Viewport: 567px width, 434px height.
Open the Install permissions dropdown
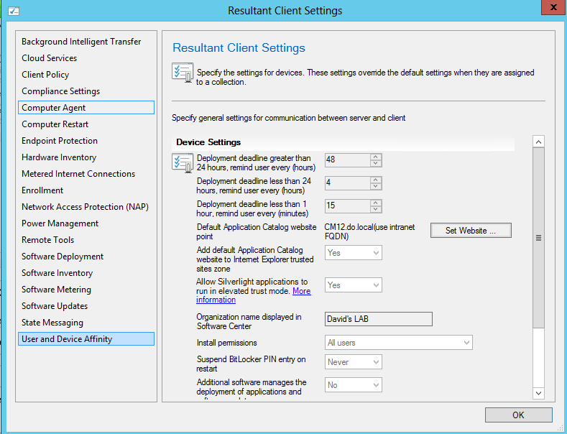pyautogui.click(x=399, y=343)
